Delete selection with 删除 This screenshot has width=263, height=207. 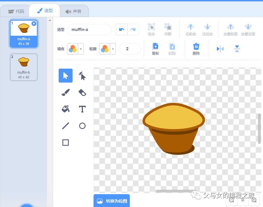[x=196, y=49]
